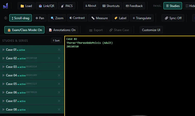195x116 pixels.
Task: Select the Case 03 row label
Action: (x=11, y=67)
